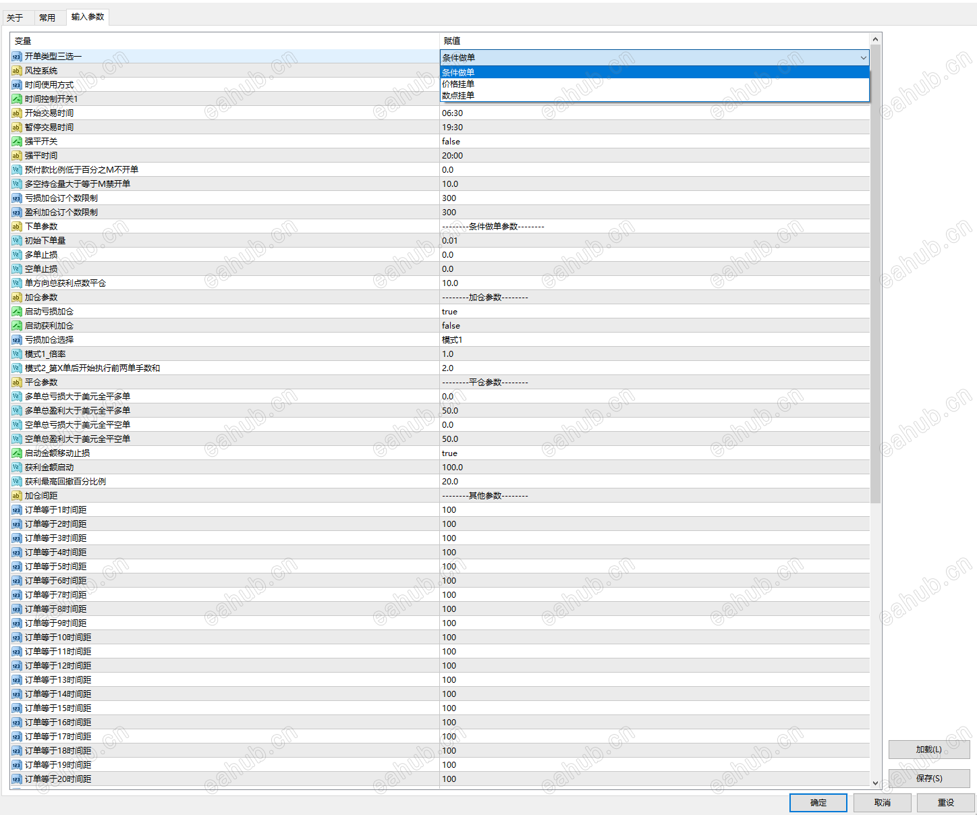Image resolution: width=977 pixels, height=815 pixels.
Task: Click the double icon beside 预付款比例低于百分之M不开单
Action: [17, 170]
